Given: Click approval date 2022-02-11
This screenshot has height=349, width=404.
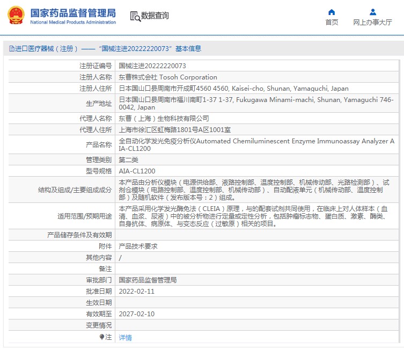Looking at the screenshot, I should (137, 292).
